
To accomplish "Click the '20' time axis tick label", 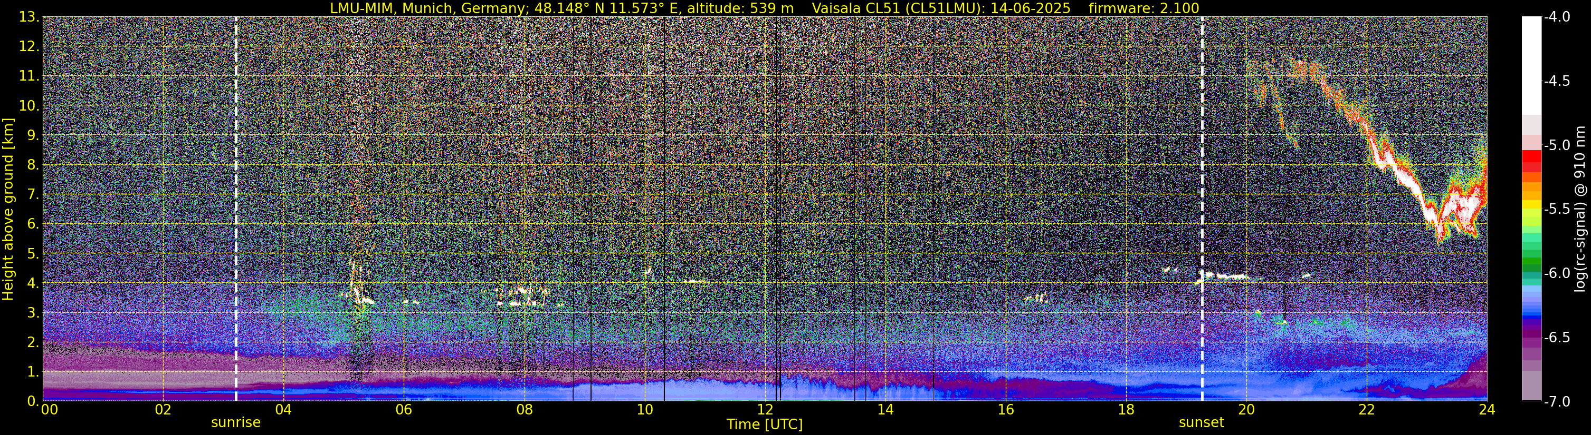I will [1246, 410].
